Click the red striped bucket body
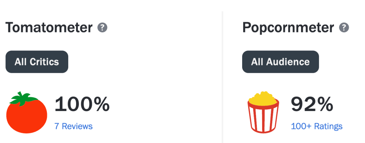 (x=263, y=117)
